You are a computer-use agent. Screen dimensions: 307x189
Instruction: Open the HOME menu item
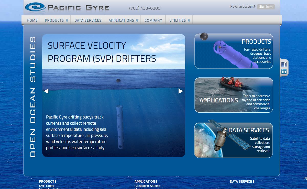(x=32, y=20)
